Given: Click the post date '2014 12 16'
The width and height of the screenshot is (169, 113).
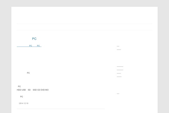Looking at the screenshot, I should click(x=24, y=103).
